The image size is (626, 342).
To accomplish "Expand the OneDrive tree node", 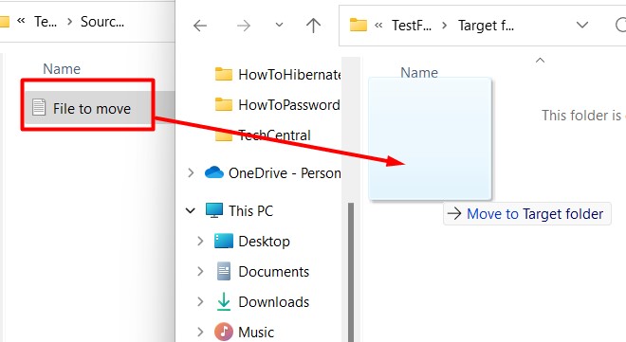I will coord(191,173).
